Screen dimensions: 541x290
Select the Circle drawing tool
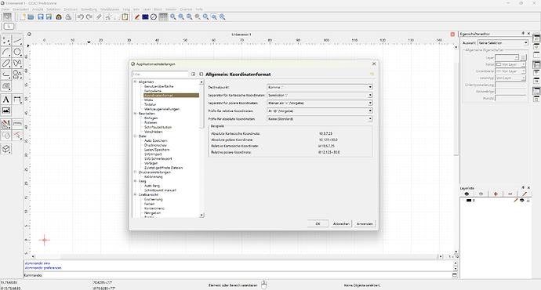17,52
